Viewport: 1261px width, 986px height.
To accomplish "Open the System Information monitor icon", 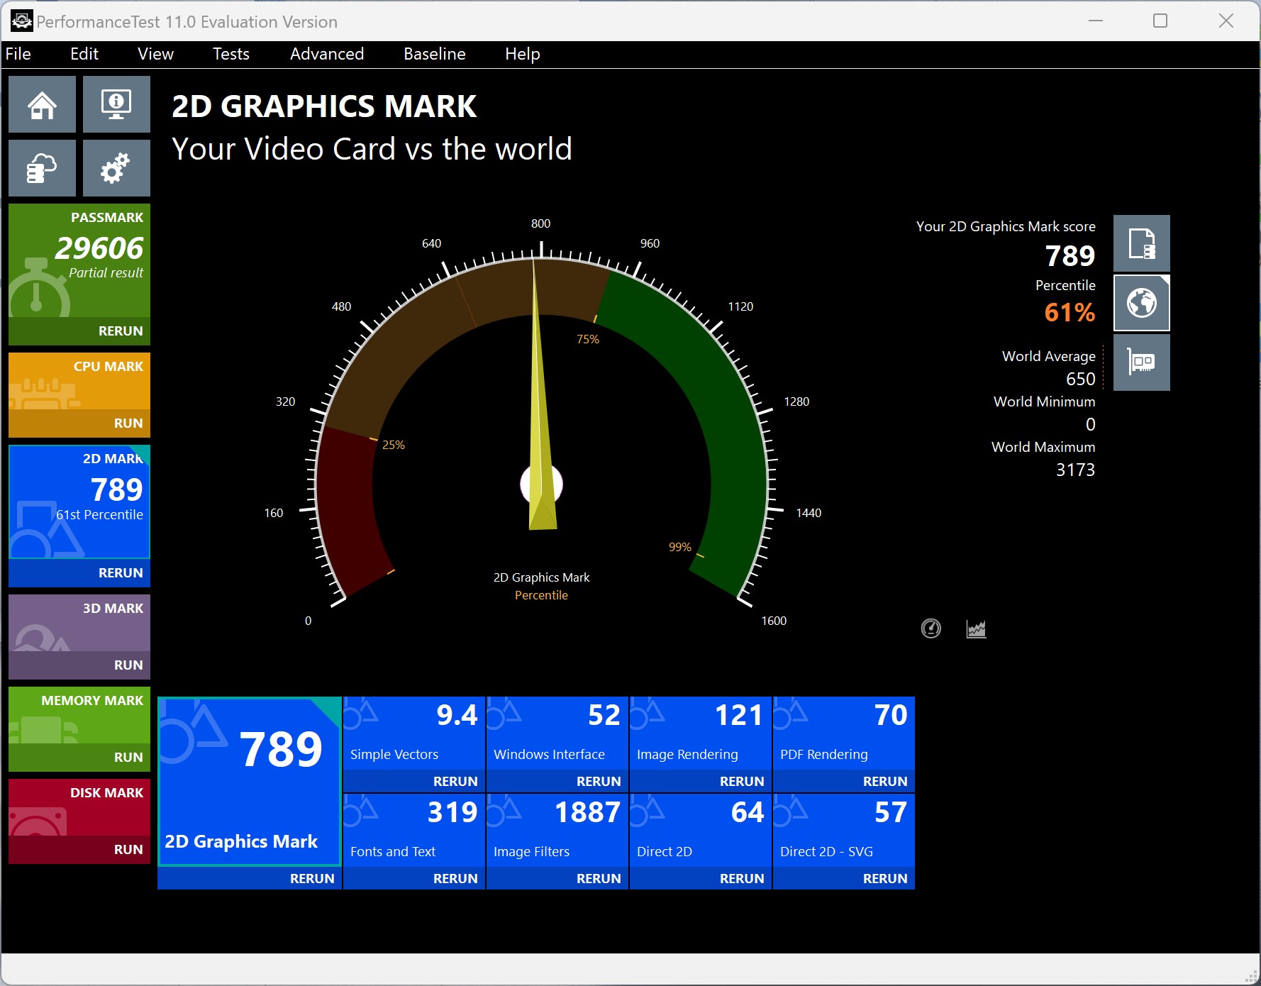I will pyautogui.click(x=116, y=104).
